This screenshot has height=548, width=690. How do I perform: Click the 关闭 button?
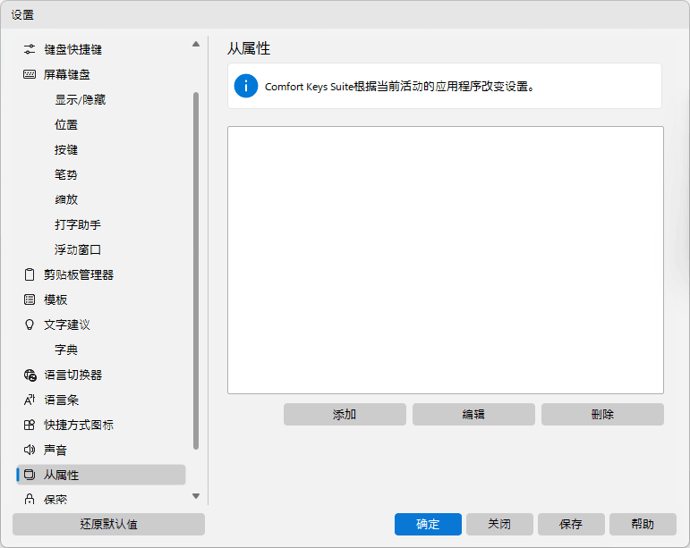click(x=499, y=524)
